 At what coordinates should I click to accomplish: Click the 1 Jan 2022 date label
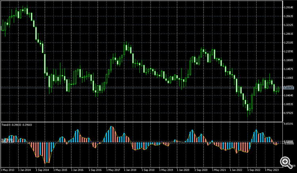(236, 170)
